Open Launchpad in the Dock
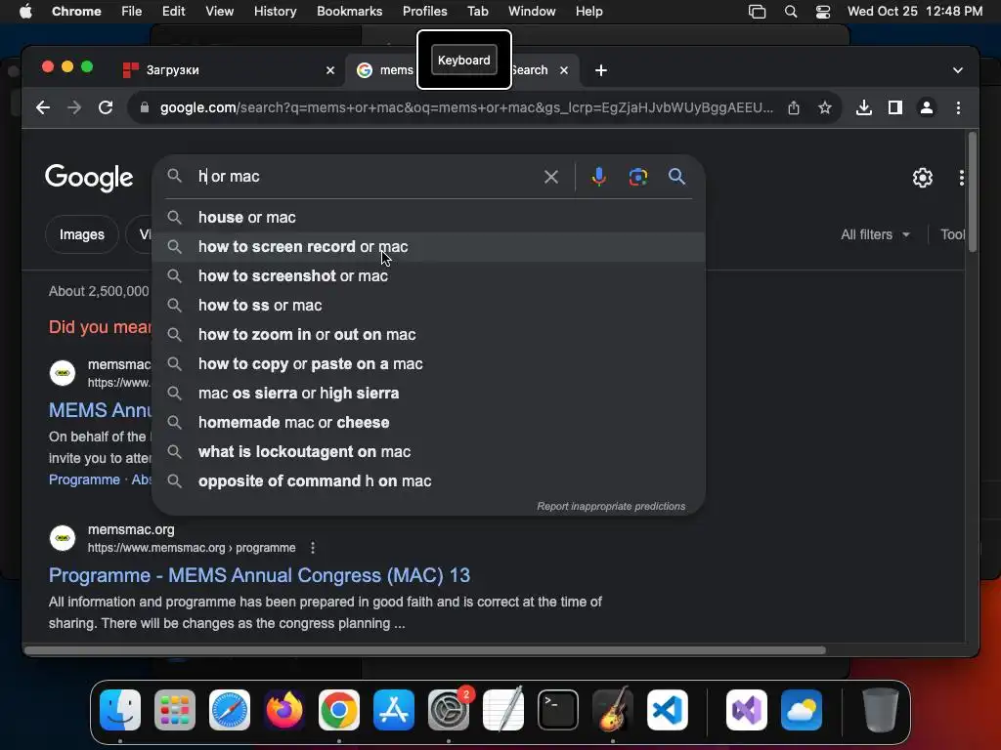Viewport: 1001px width, 750px height. point(175,710)
